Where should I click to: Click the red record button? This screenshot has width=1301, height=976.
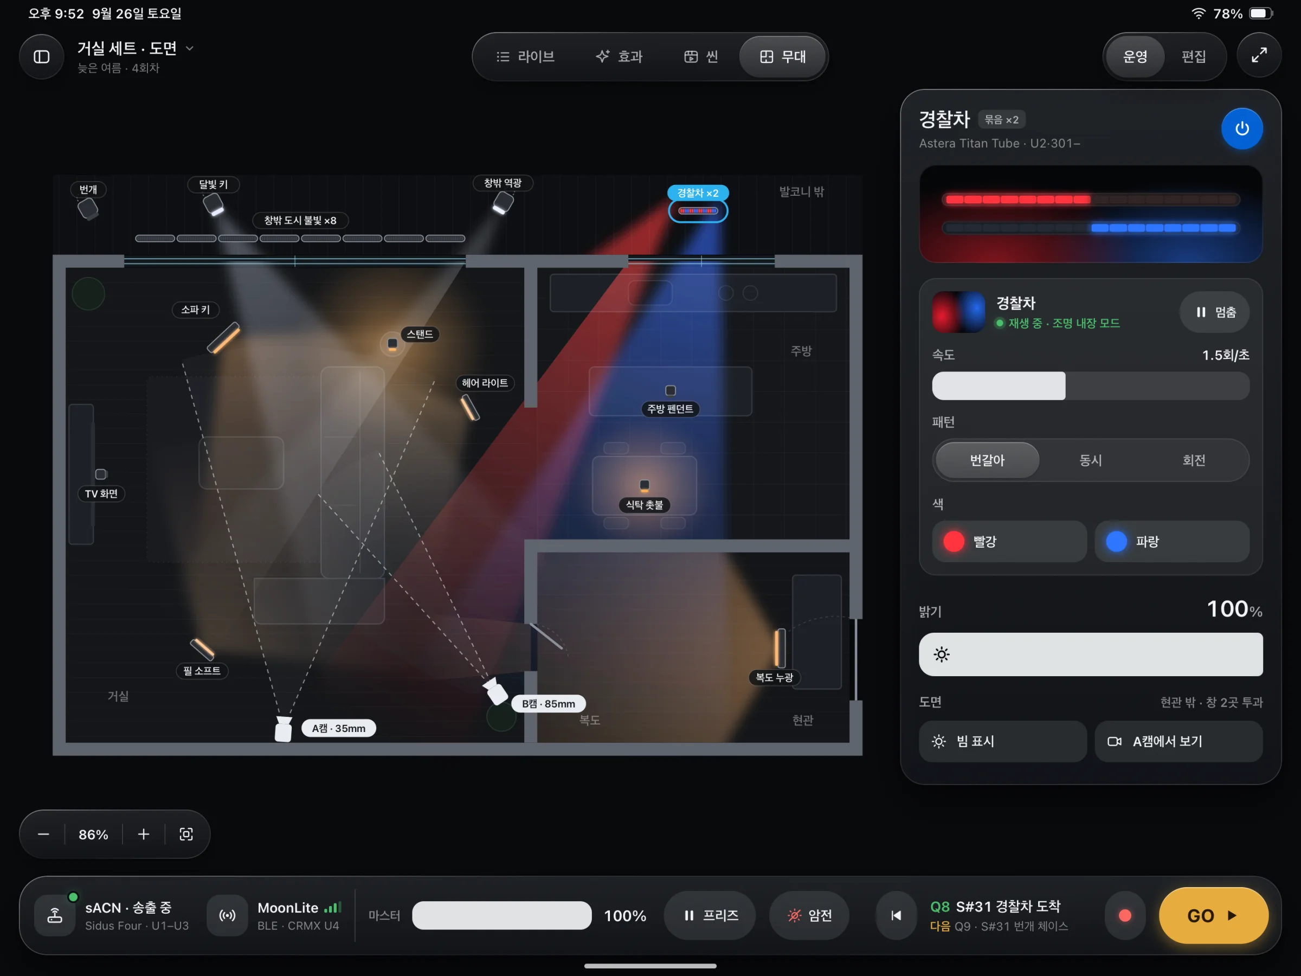pos(1125,915)
